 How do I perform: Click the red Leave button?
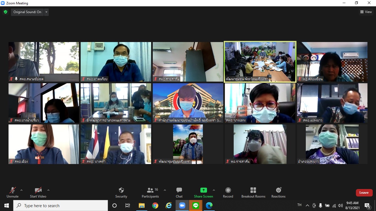(364, 193)
